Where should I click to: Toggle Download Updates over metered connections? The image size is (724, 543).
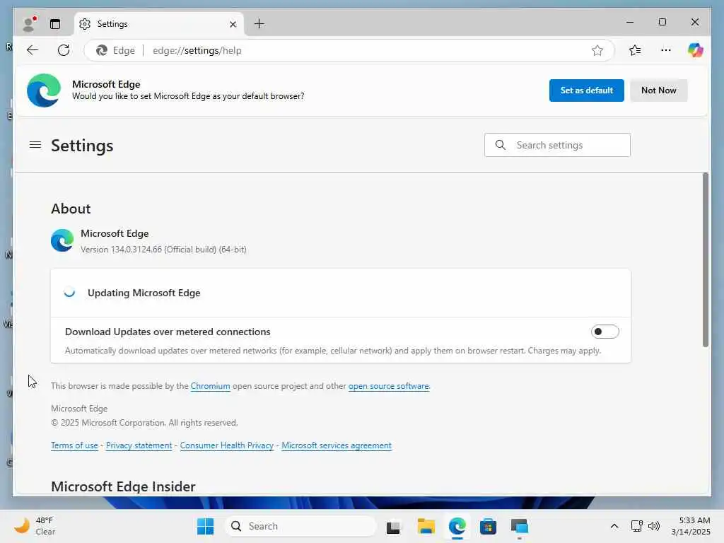605,332
